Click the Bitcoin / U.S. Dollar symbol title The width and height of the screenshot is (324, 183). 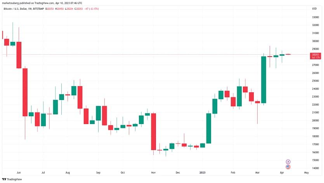click(15, 9)
